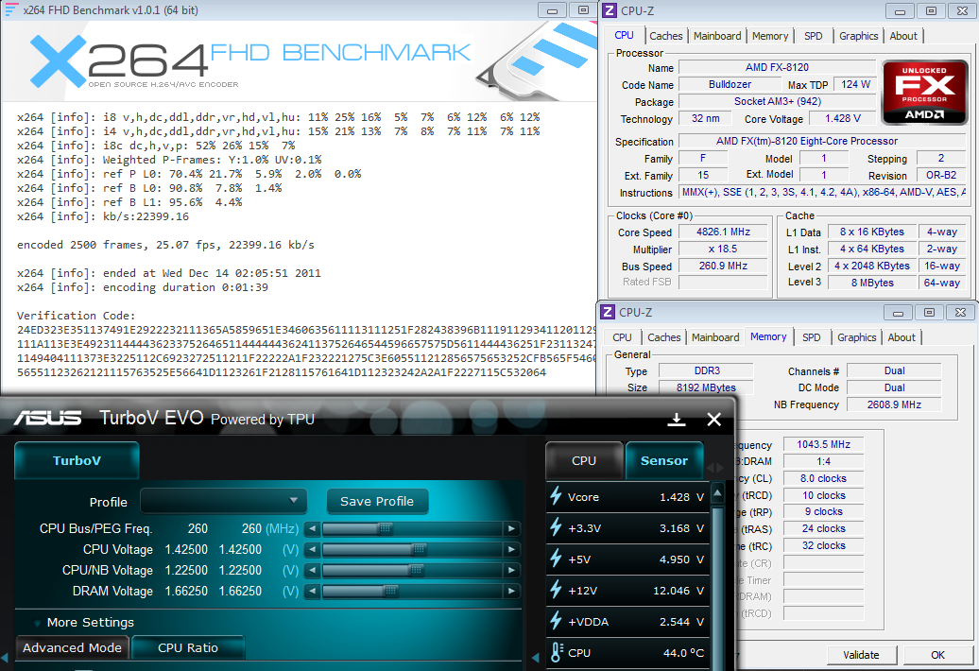Switch to Memory tab in top CPU-Z
The image size is (979, 671).
click(770, 36)
